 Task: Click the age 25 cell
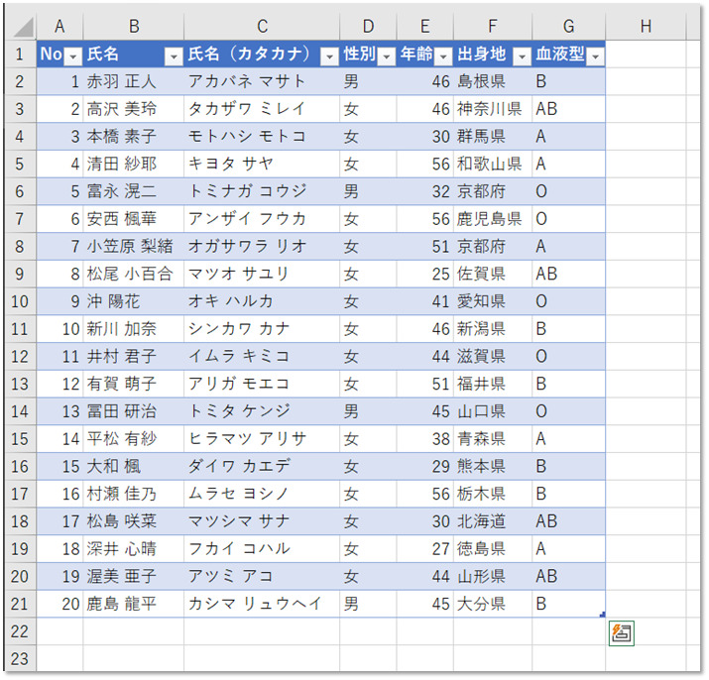pos(425,274)
